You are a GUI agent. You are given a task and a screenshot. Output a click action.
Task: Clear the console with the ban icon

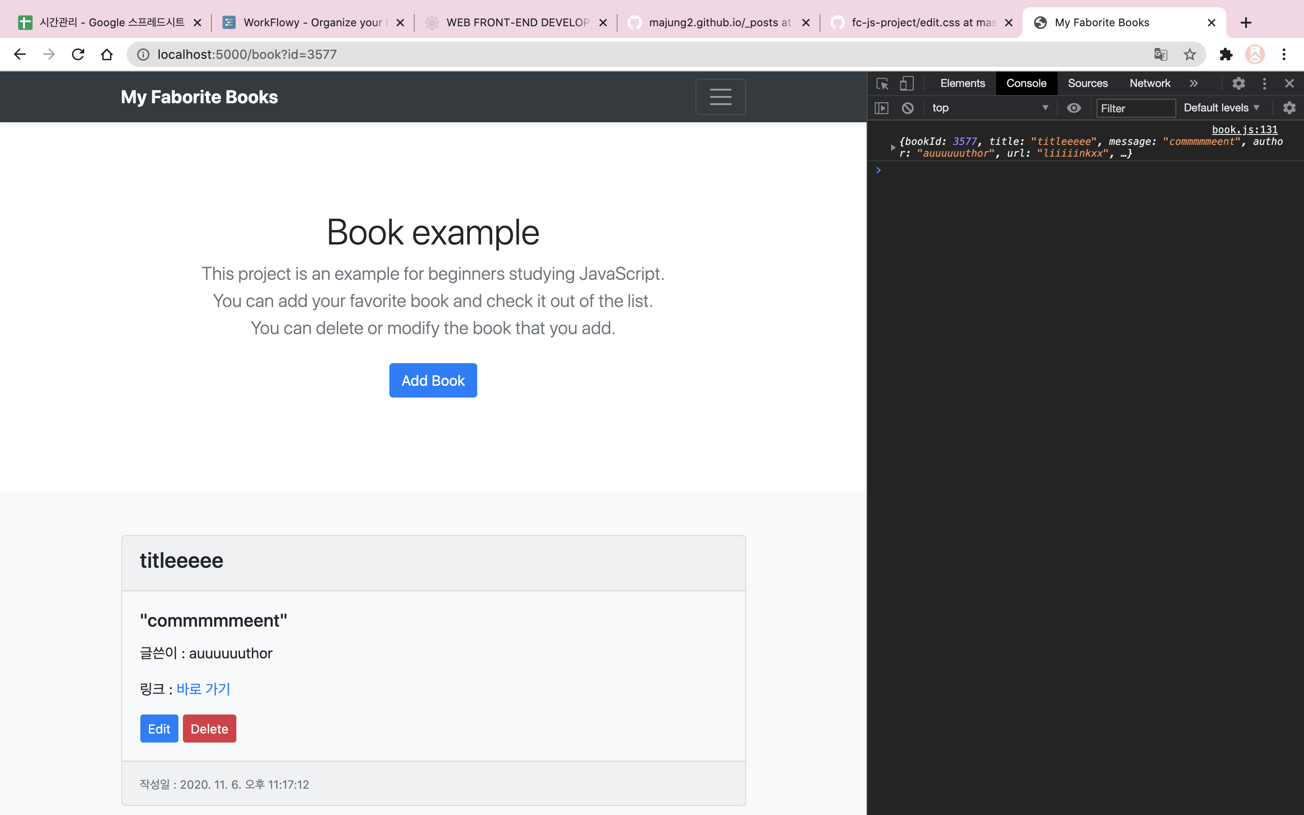coord(907,108)
